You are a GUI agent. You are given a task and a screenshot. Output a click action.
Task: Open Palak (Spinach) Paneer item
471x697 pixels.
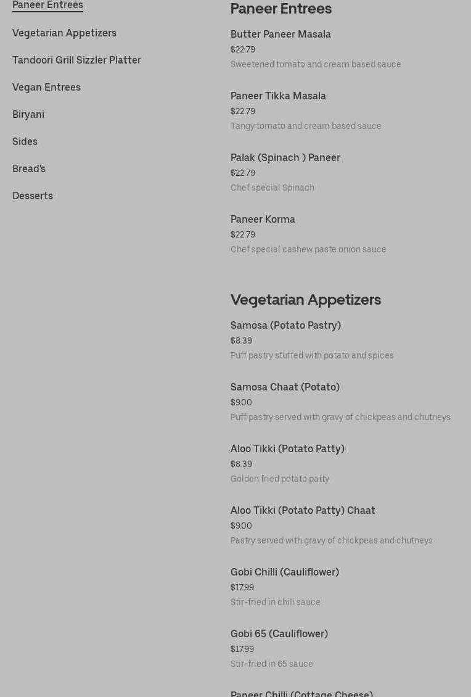(x=285, y=158)
